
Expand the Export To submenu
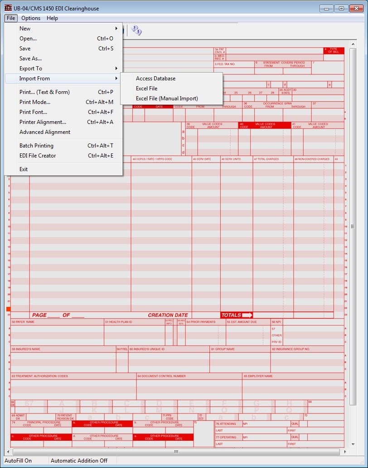click(63, 69)
